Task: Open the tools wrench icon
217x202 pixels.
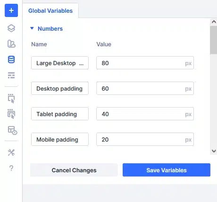Action: point(11,152)
